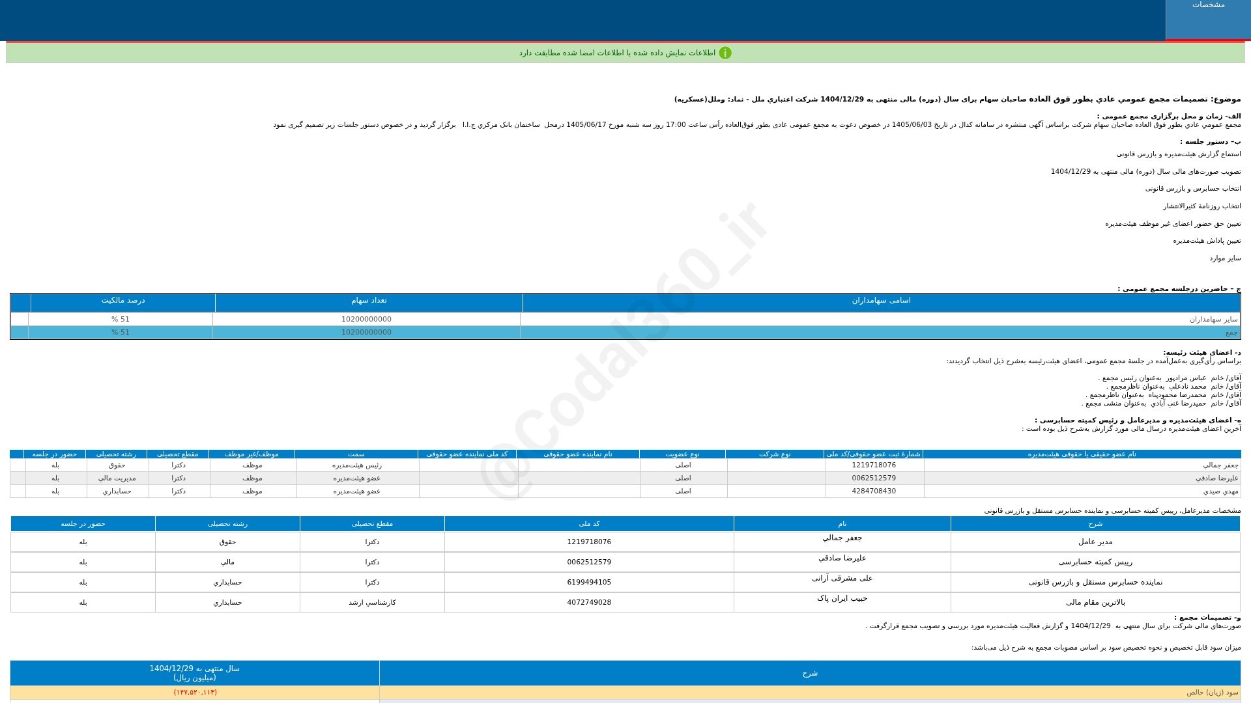Click national code 4072749028
The height and width of the screenshot is (703, 1251).
(x=589, y=603)
